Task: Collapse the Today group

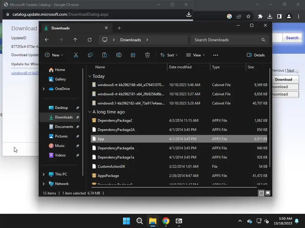Action: 90,76
